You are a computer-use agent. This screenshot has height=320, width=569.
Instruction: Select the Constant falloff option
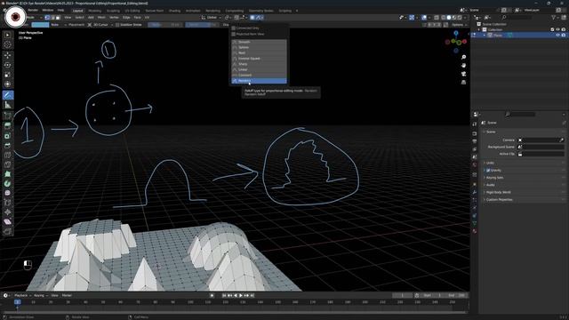pyautogui.click(x=259, y=75)
